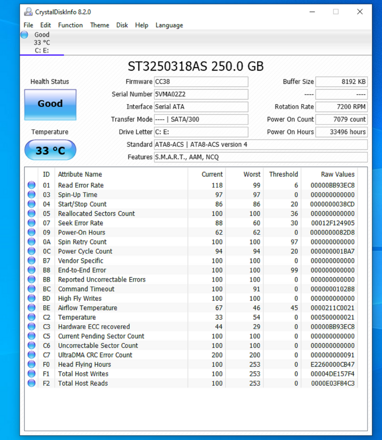The image size is (382, 440).
Task: Click the Firmware field showing CC38
Action: [x=201, y=82]
